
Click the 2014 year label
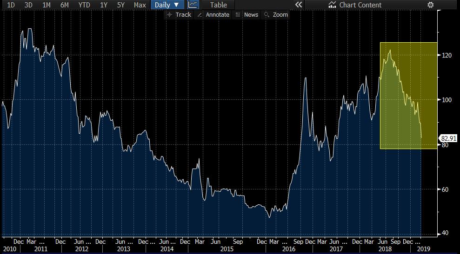coord(167,249)
